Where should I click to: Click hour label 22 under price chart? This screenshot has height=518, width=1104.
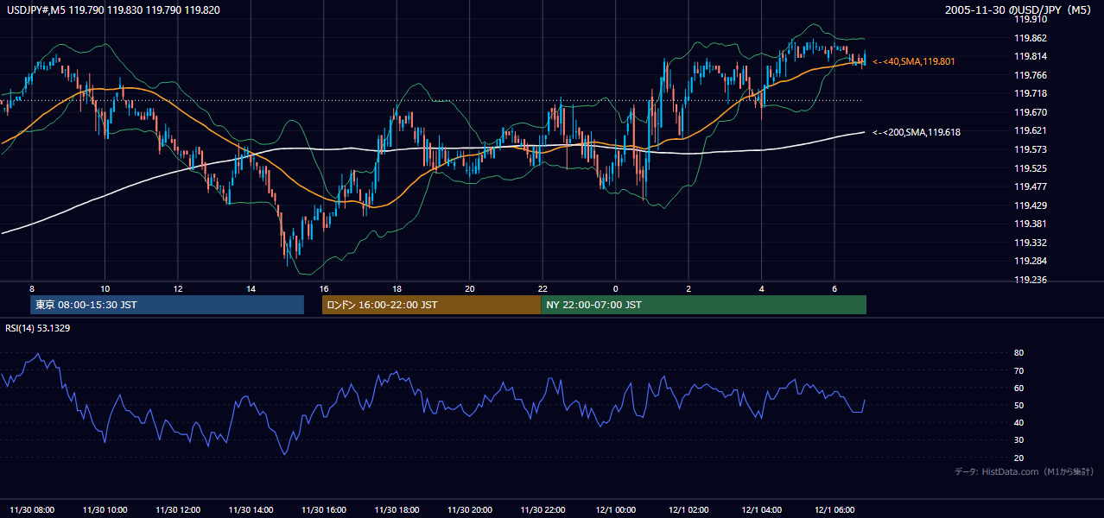542,288
